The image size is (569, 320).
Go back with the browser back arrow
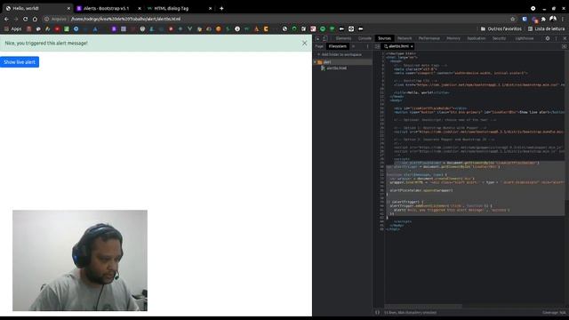pyautogui.click(x=6, y=19)
